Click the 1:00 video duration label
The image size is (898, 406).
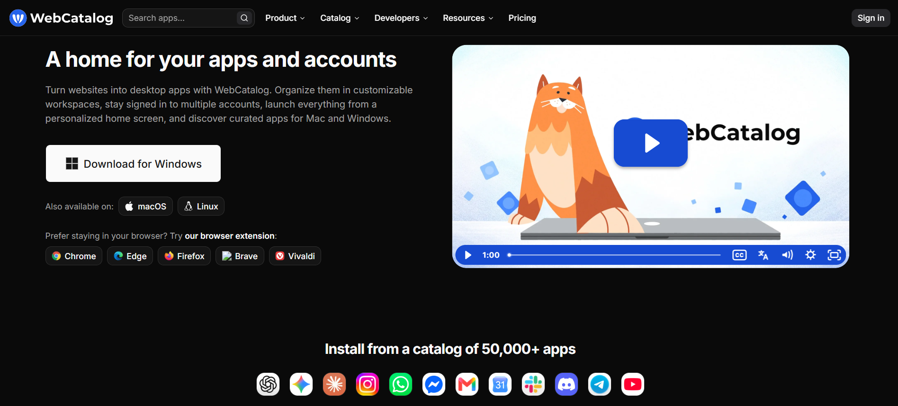pos(491,255)
